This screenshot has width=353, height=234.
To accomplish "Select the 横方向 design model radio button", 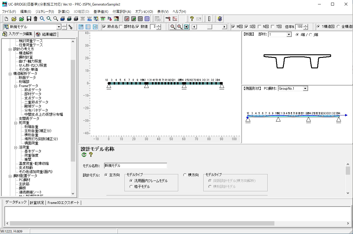I will [x=185, y=175].
